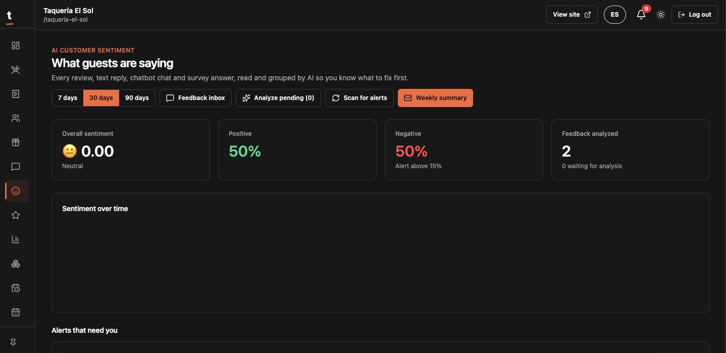Open the star reviews icon in sidebar
The width and height of the screenshot is (726, 353).
tap(16, 215)
